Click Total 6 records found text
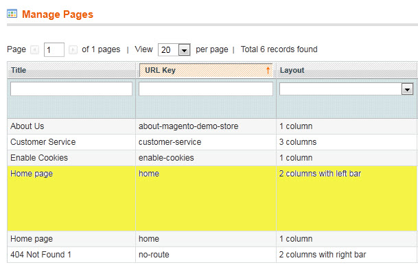This screenshot has height=265, width=418. 279,49
